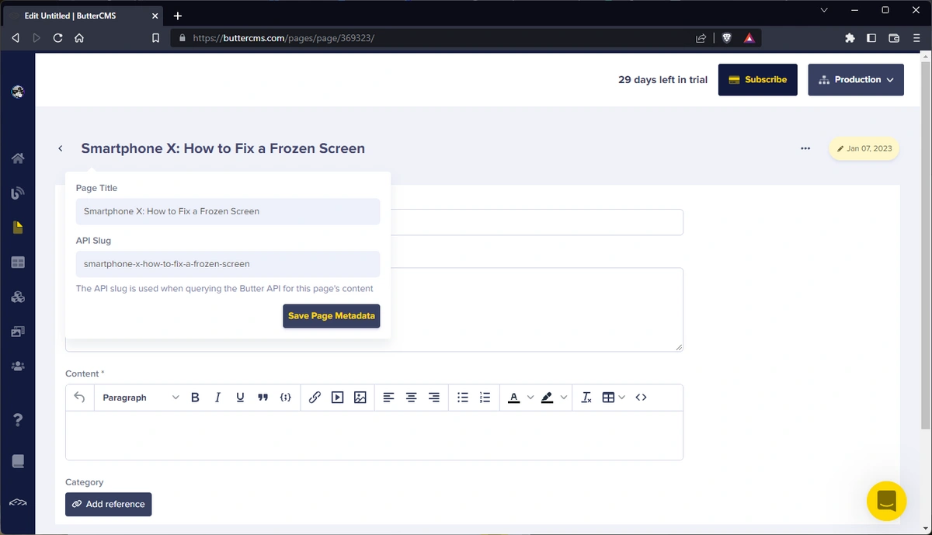Insert a blockquote
Image resolution: width=932 pixels, height=535 pixels.
coord(263,398)
